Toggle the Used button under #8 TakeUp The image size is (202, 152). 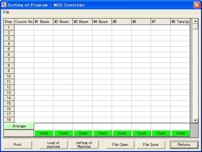(181, 133)
